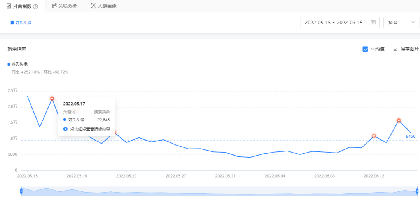Viewport: 420px width, 203px height.
Task: Click the chart icon on 抖音指数 tab
Action: click(x=9, y=6)
